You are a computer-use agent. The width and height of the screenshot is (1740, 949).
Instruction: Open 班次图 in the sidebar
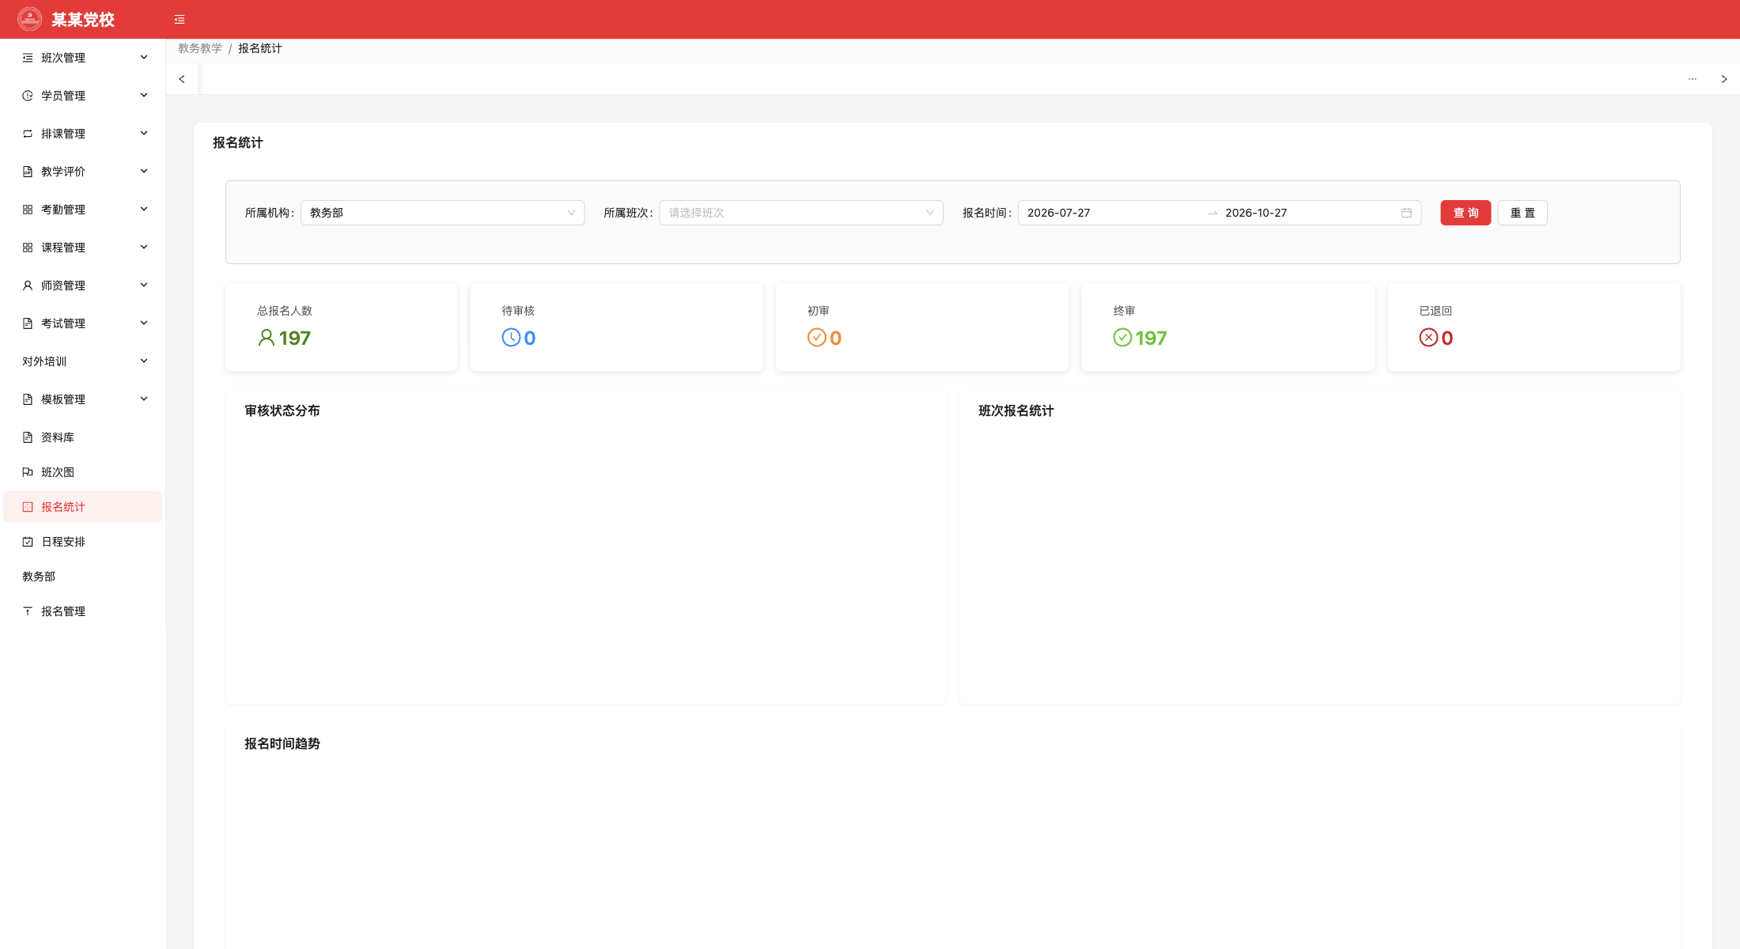(x=82, y=472)
